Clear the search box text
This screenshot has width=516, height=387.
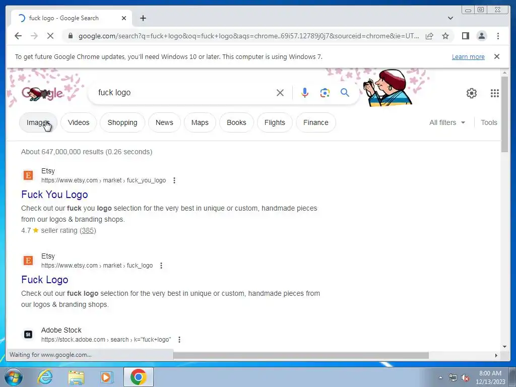coord(280,93)
